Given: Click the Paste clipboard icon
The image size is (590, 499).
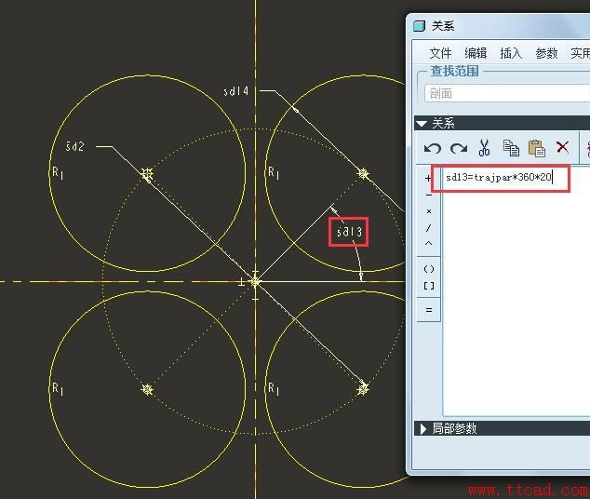Looking at the screenshot, I should [x=536, y=148].
